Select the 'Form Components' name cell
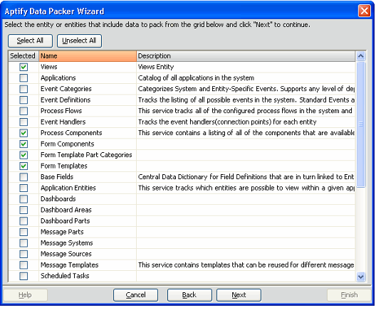The height and width of the screenshot is (315, 376). 88,144
